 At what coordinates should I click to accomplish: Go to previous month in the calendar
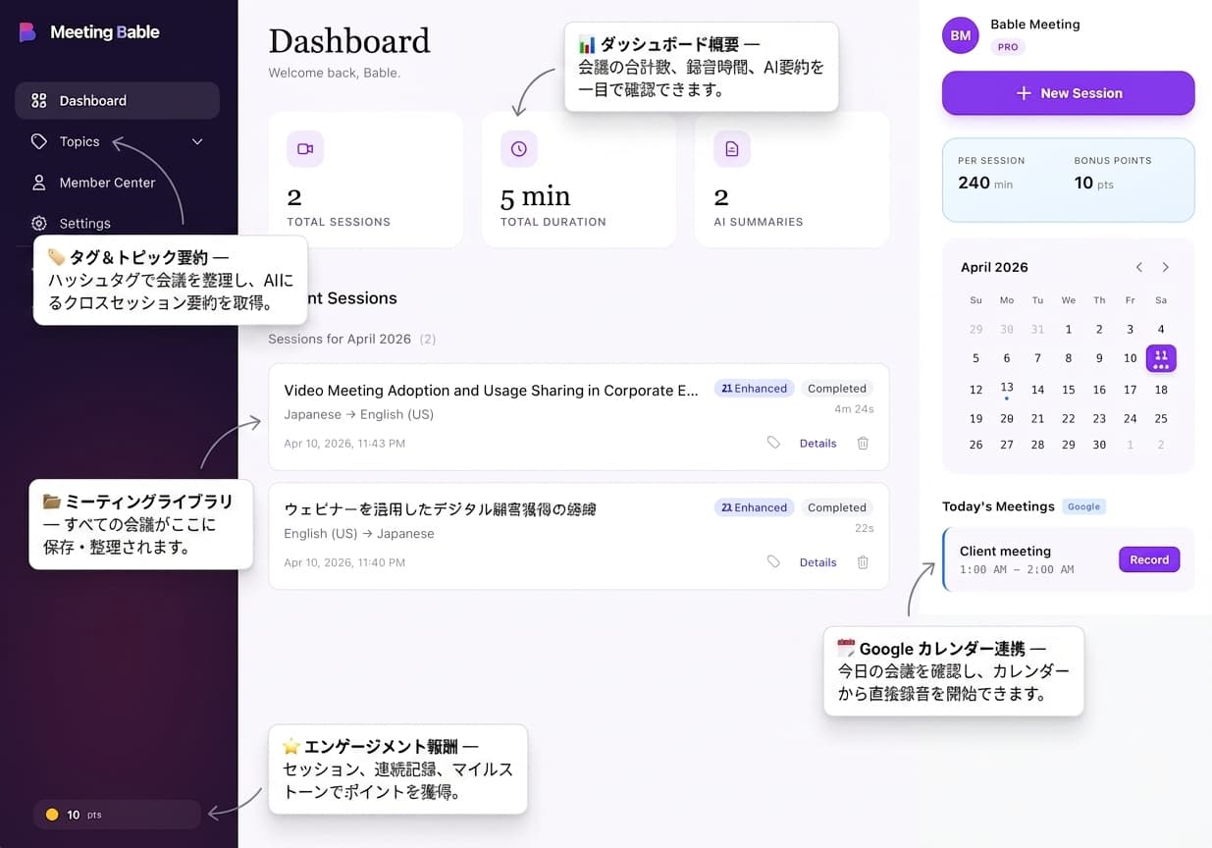(x=1138, y=266)
